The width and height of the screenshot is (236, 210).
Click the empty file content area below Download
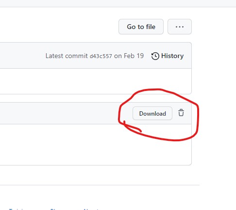point(96,145)
